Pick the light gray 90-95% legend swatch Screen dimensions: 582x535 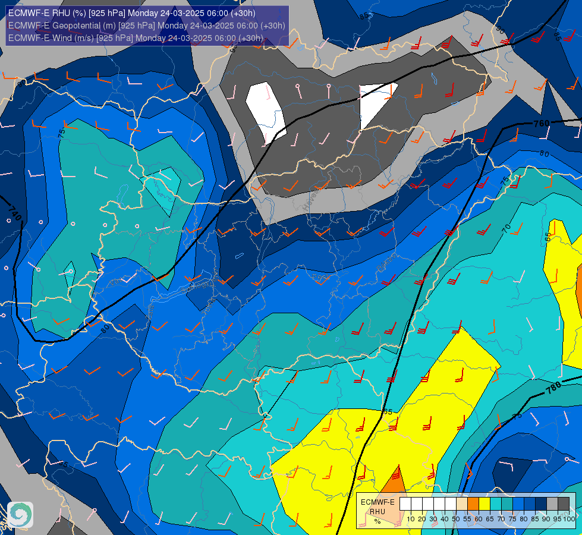coord(552,504)
